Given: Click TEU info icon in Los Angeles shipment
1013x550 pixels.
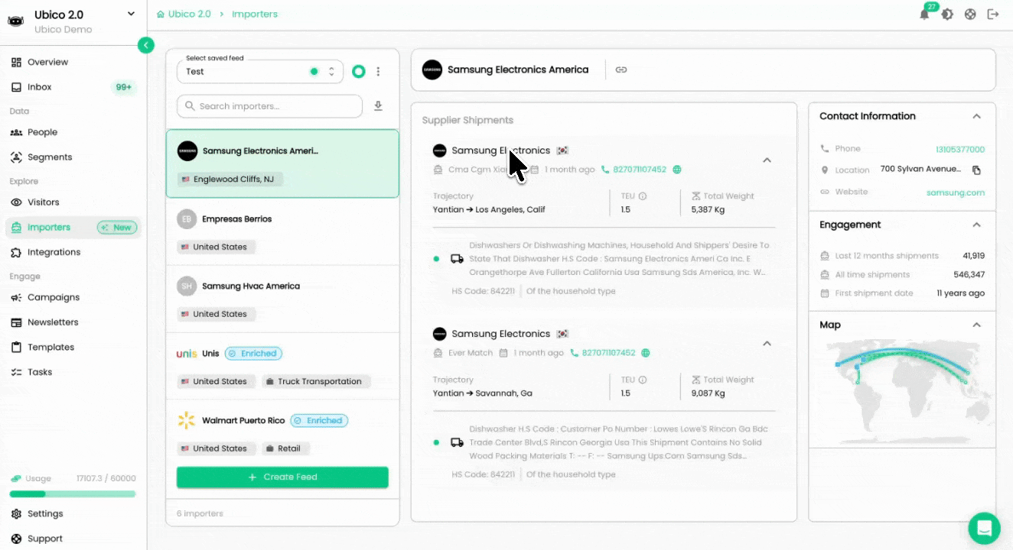Looking at the screenshot, I should 643,196.
